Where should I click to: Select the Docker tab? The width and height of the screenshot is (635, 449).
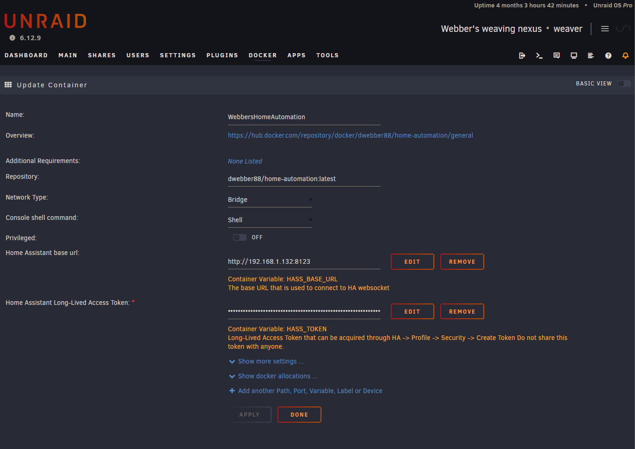[263, 55]
